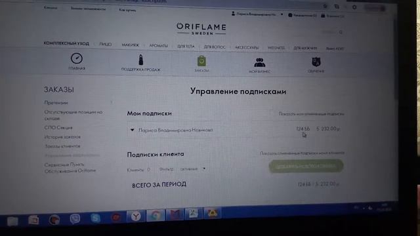This screenshot has width=420, height=236.
Task: Open the Обучение shield icon
Action: coord(316,62)
